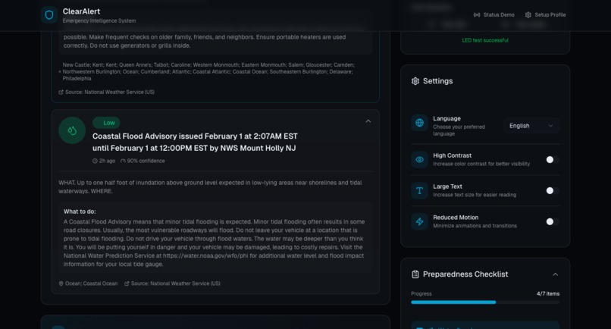Click the ClearAlert app name
Viewport: 611px width, 329px height.
click(81, 11)
